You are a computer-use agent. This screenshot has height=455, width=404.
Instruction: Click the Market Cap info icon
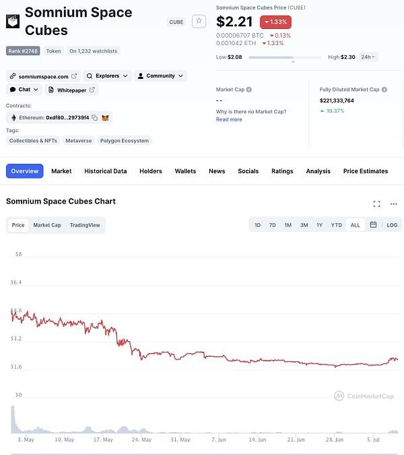coord(249,90)
